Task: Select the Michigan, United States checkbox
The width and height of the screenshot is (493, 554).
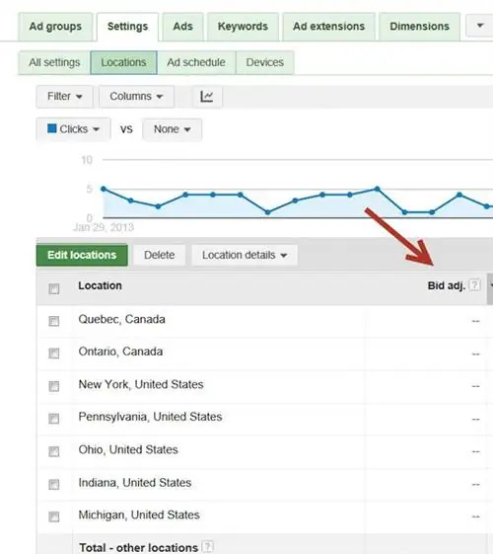Action: [54, 516]
